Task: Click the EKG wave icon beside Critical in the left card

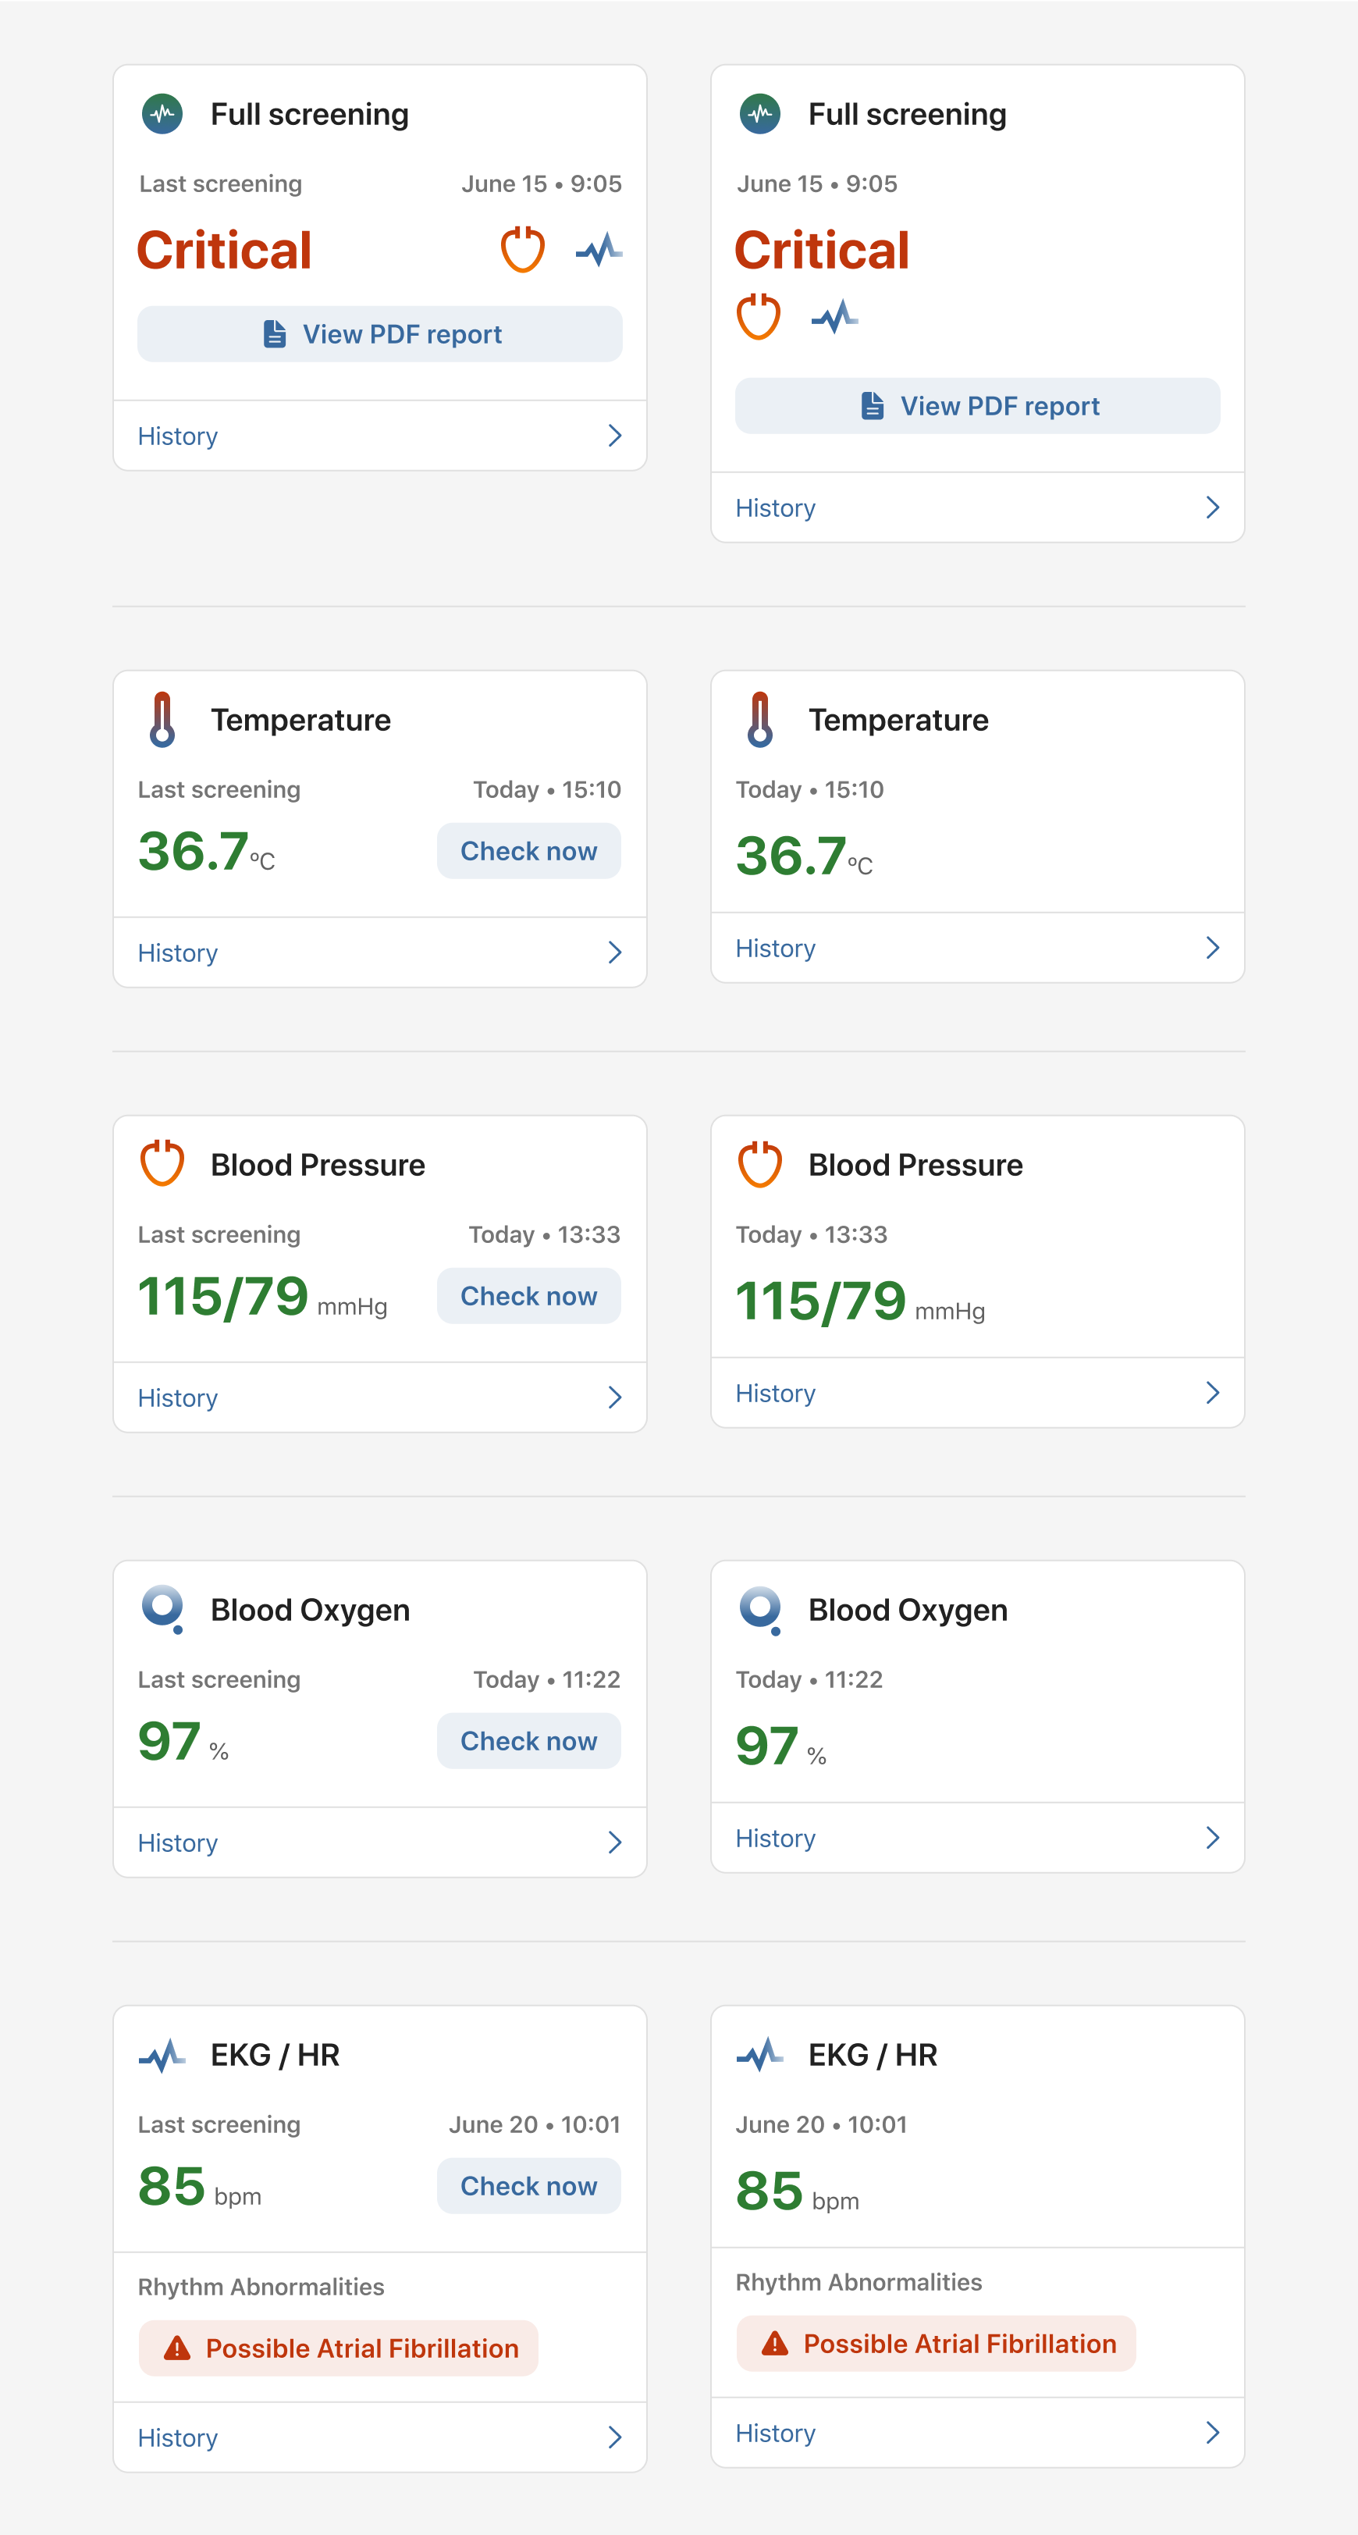Action: pyautogui.click(x=599, y=250)
